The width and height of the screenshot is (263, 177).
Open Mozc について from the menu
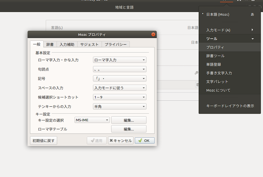click(230, 90)
